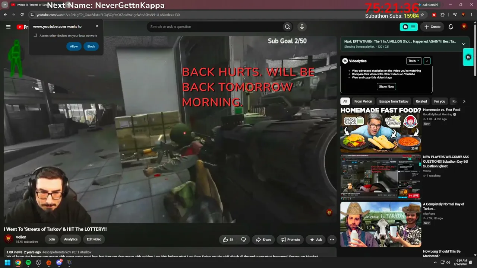Click Show Now in Videolytics
The image size is (477, 268).
pos(386,86)
